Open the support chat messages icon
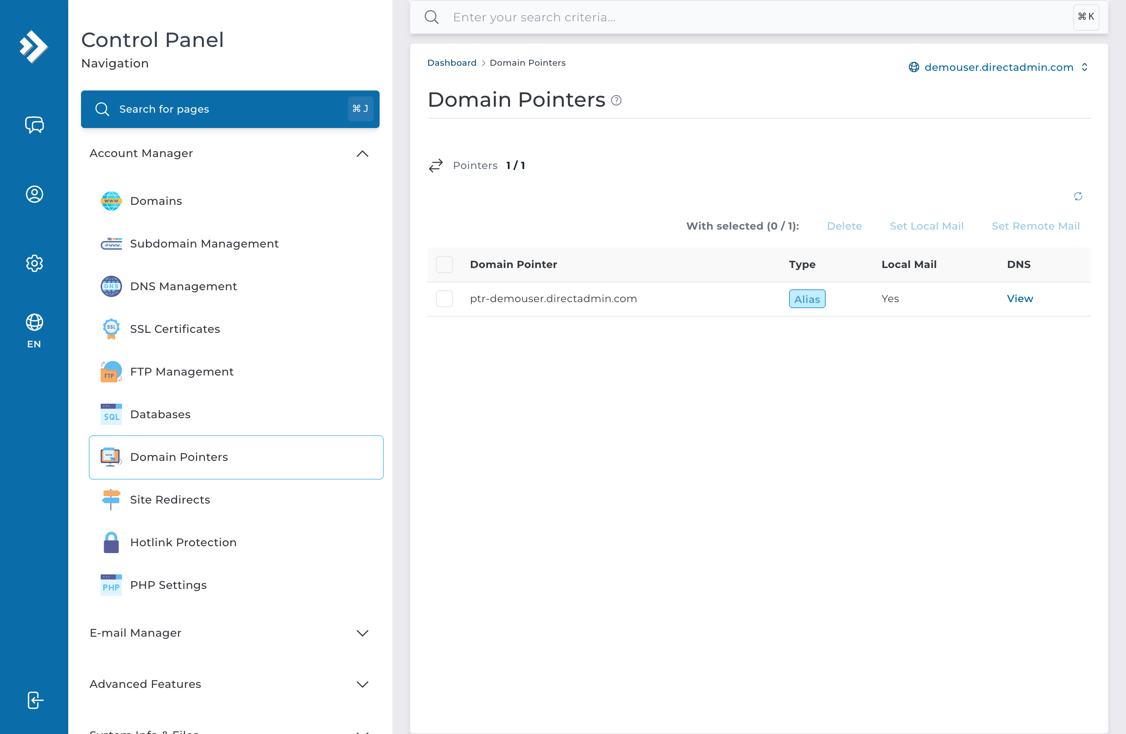The width and height of the screenshot is (1126, 734). [34, 125]
